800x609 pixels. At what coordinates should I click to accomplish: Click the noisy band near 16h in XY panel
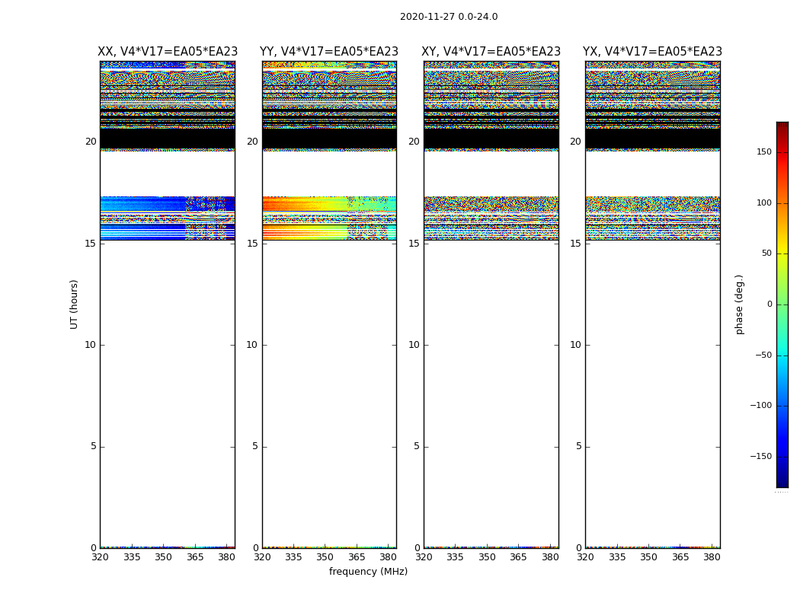pyautogui.click(x=491, y=218)
